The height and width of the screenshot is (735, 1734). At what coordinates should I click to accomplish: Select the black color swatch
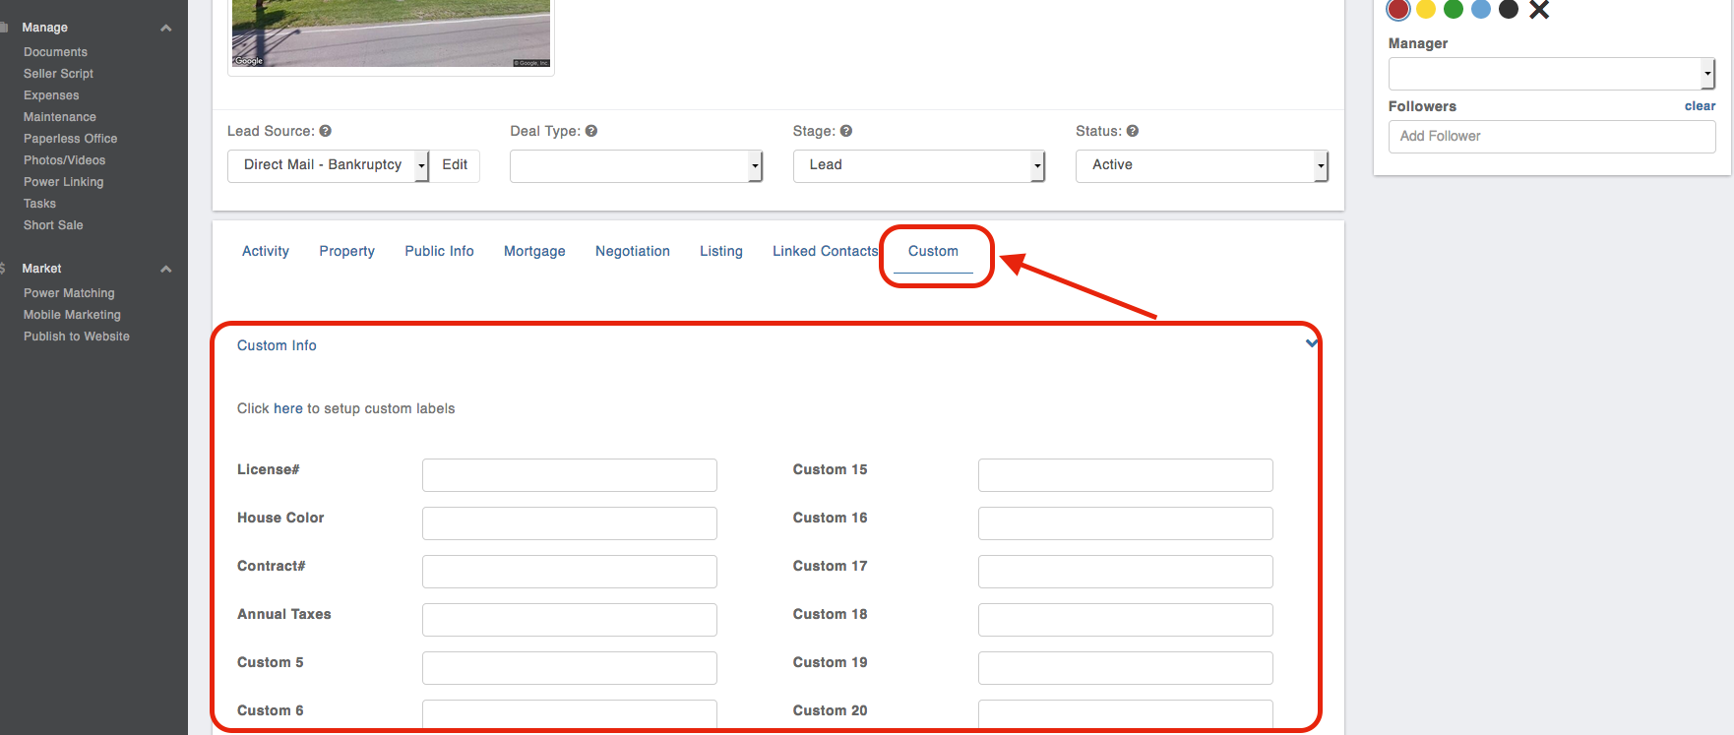(1509, 9)
